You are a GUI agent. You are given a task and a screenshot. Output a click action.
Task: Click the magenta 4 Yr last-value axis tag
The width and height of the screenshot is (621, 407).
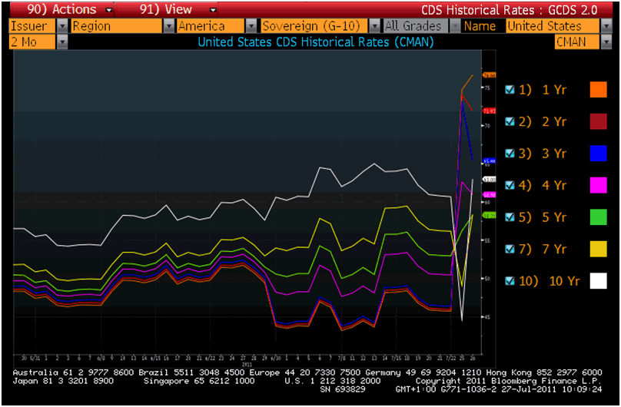pos(489,194)
